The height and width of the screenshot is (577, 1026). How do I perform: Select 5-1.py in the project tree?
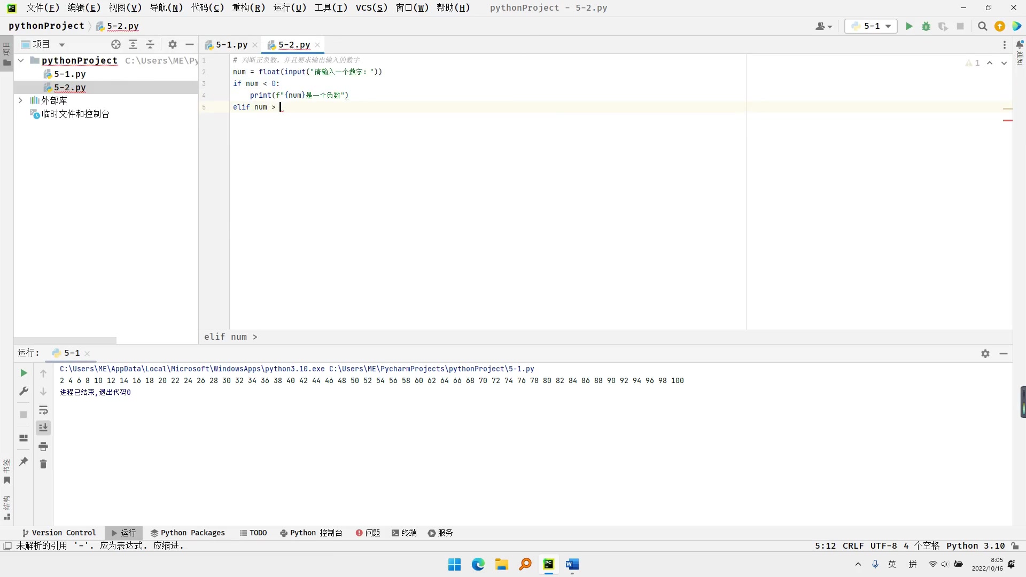coord(69,74)
